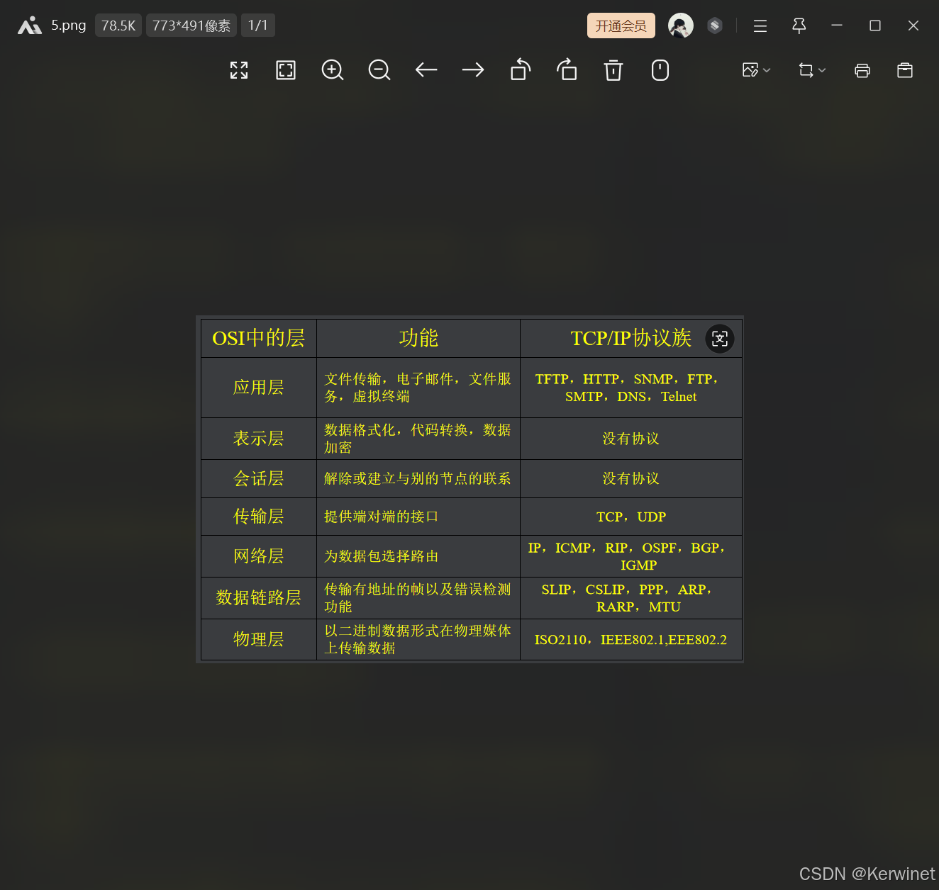Click the 会话层 table cell

(x=259, y=478)
